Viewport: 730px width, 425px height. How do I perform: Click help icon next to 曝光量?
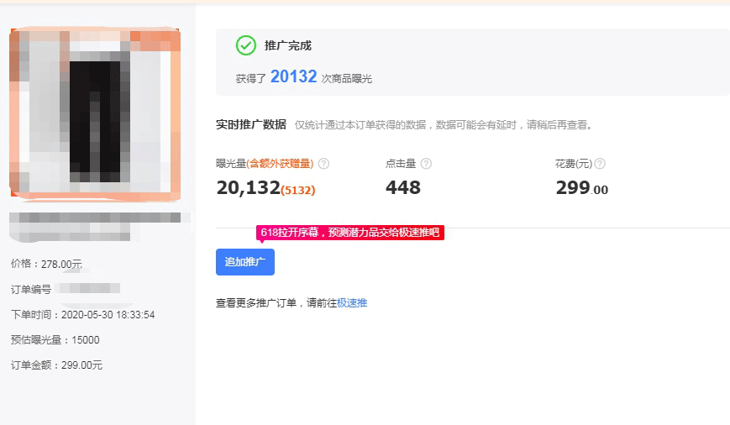[323, 164]
